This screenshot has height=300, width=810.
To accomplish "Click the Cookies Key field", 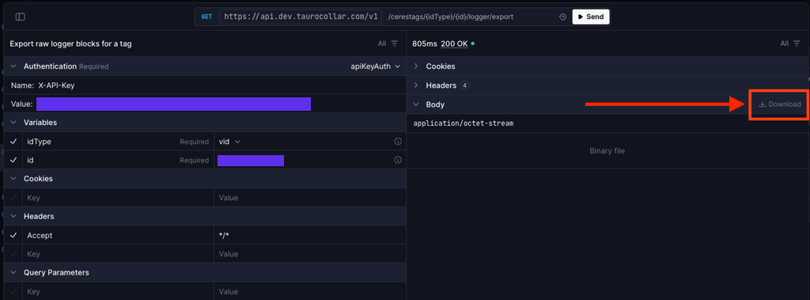I will tap(119, 198).
